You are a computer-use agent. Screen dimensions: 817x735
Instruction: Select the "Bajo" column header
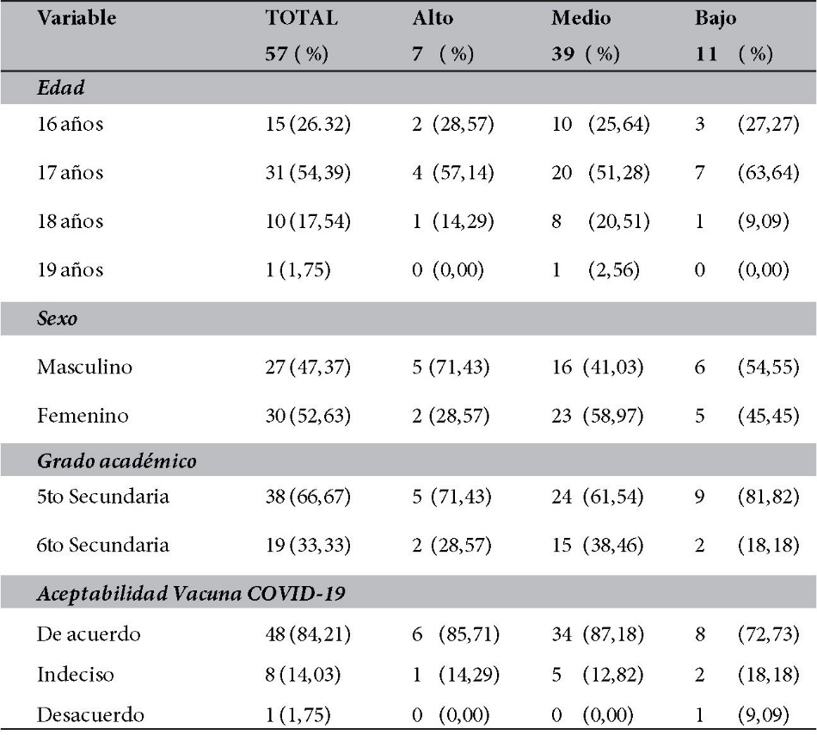click(x=716, y=19)
